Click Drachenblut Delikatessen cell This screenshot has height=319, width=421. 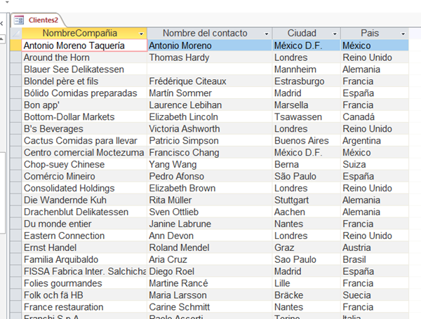pyautogui.click(x=84, y=212)
